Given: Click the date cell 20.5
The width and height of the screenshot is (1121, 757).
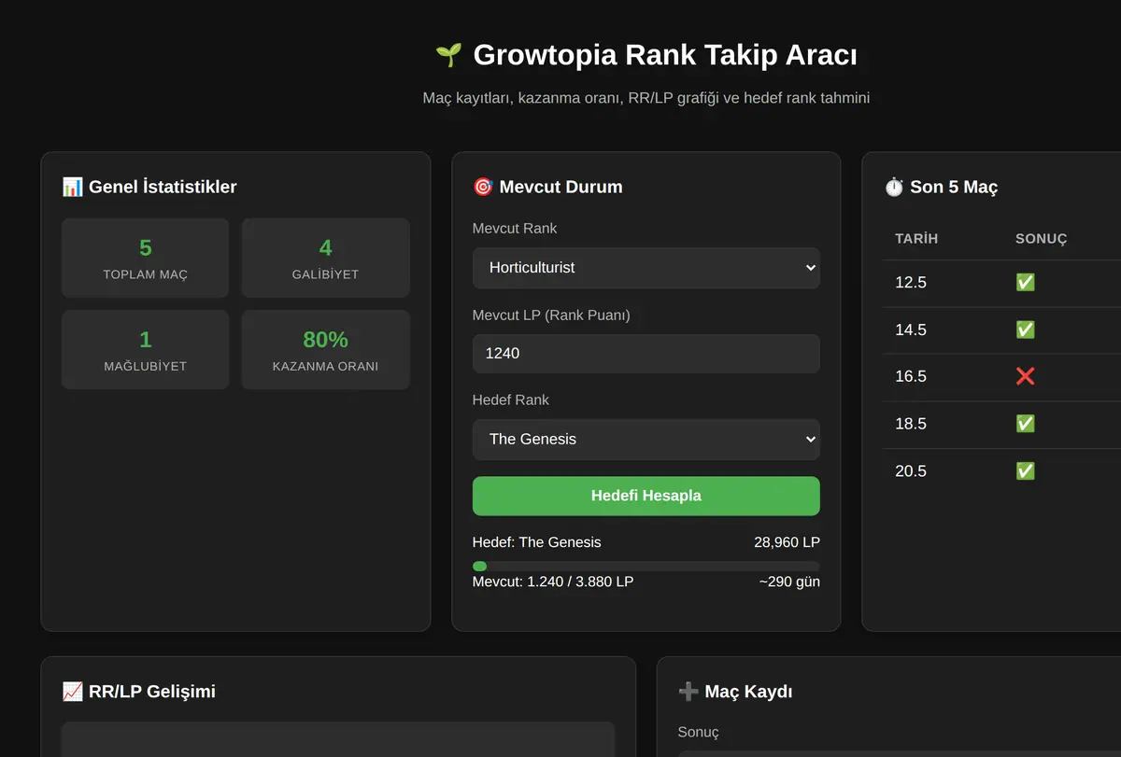Looking at the screenshot, I should [x=911, y=471].
